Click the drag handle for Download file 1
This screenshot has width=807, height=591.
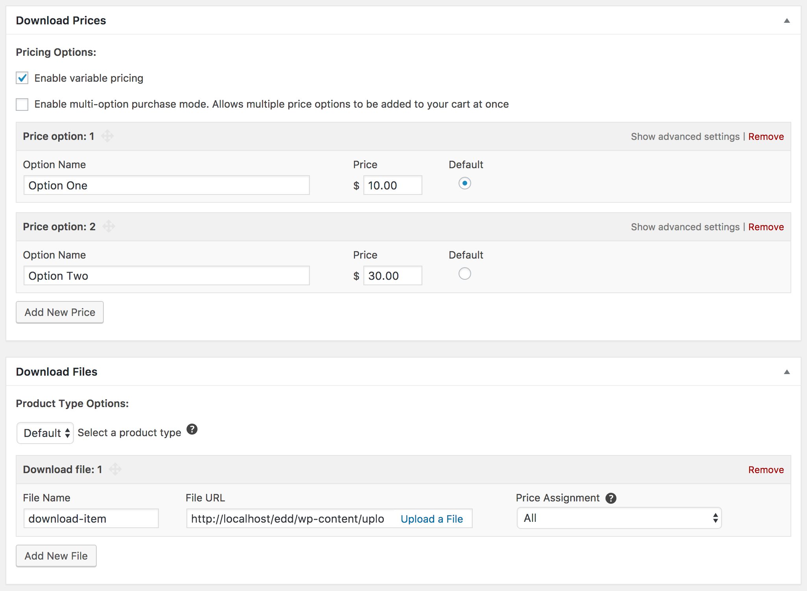click(115, 469)
